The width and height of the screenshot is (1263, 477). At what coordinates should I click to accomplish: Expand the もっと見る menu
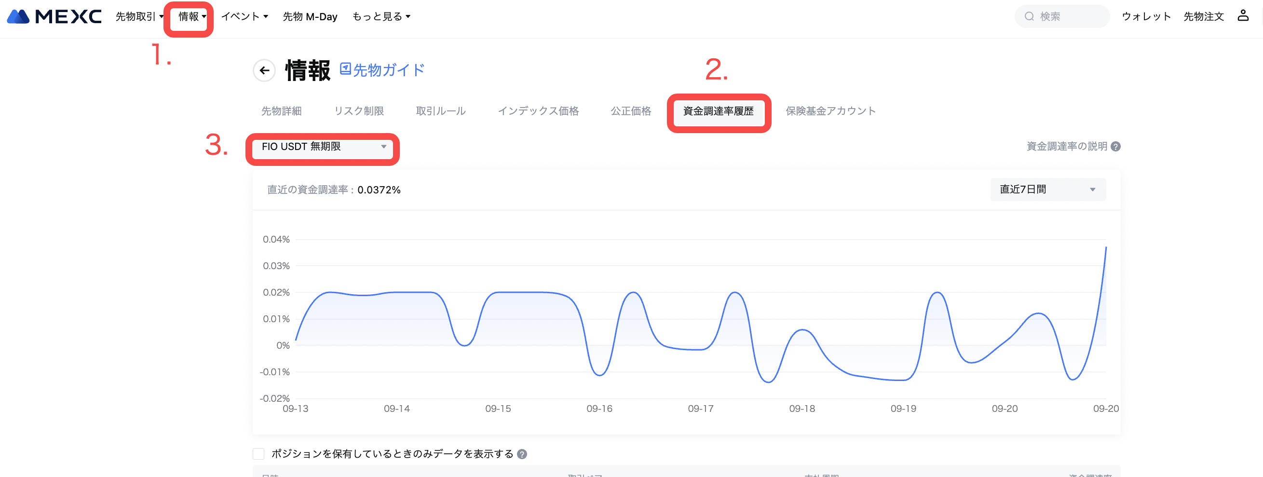(381, 17)
